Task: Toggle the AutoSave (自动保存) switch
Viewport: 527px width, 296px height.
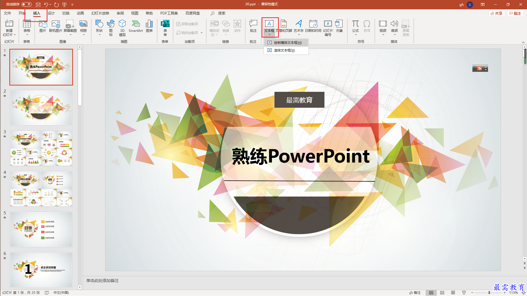Action: click(27, 4)
